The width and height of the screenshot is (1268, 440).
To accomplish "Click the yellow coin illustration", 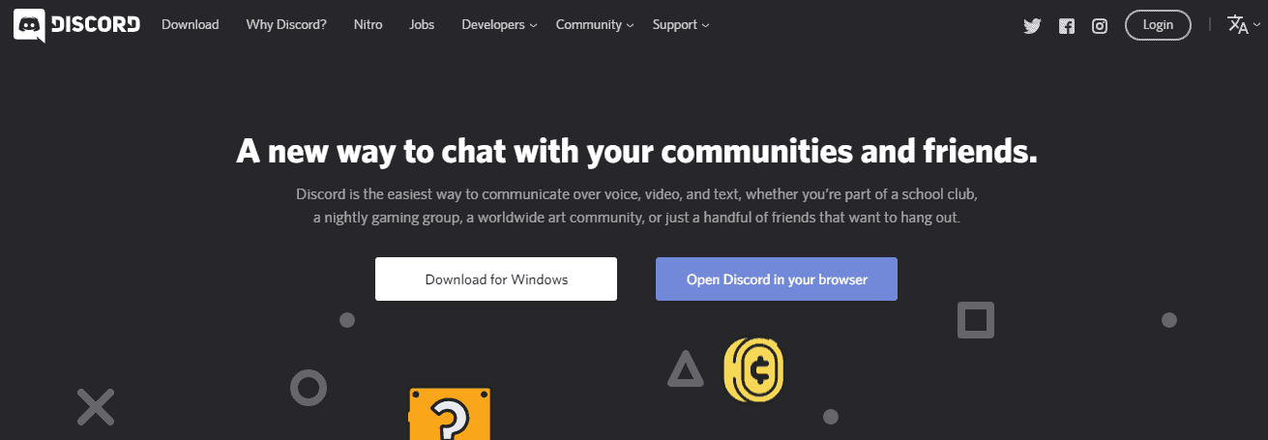I will (753, 369).
